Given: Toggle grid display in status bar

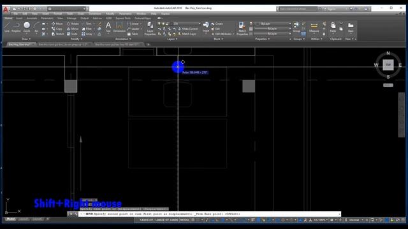Looking at the screenshot, I should (x=193, y=219).
